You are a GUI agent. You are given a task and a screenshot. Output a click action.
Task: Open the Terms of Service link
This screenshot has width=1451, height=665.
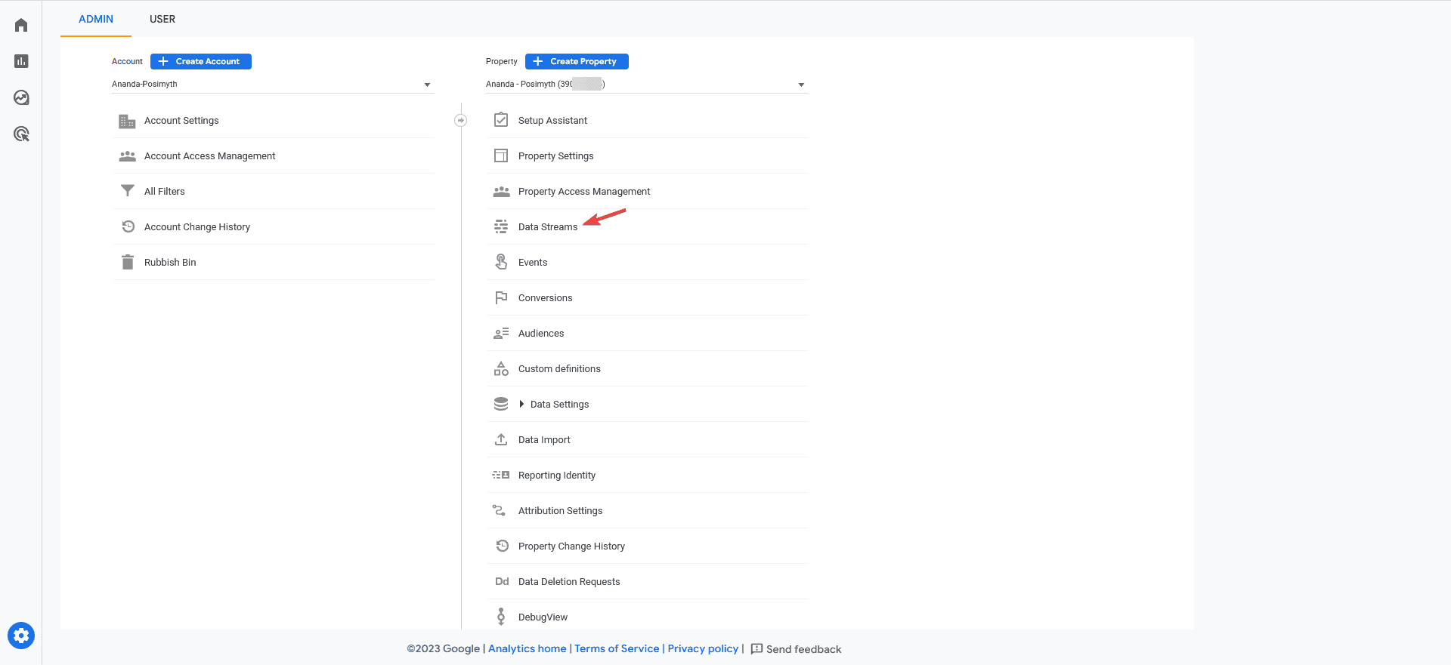617,648
